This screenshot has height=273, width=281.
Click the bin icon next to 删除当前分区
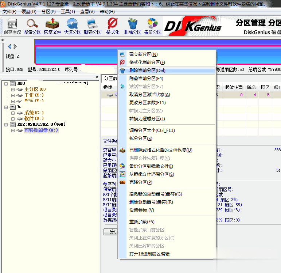tap(122, 71)
